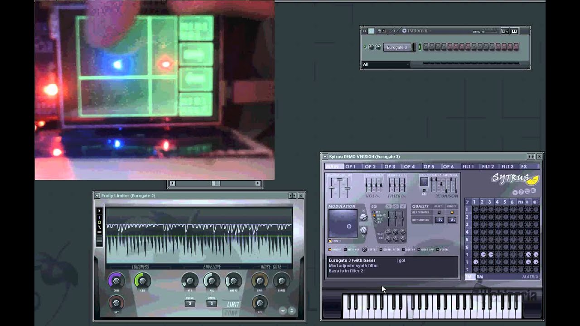Click Fruity Limiter curve display icon

click(x=99, y=227)
